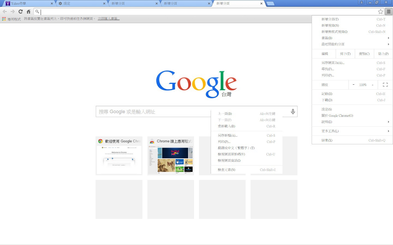This screenshot has height=245, width=393.
Task: Click the 編輯 label in the Chrome menu
Action: pos(325,54)
